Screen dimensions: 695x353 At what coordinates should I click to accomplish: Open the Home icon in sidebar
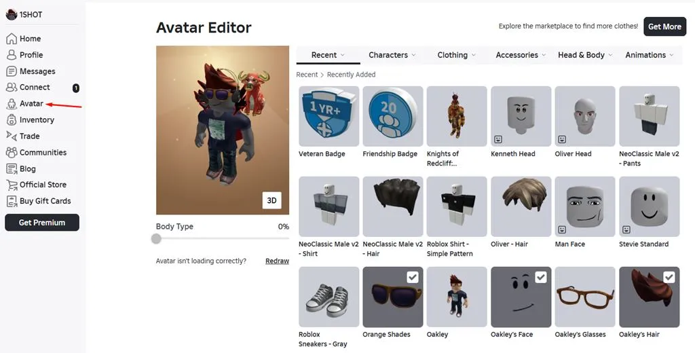point(12,39)
